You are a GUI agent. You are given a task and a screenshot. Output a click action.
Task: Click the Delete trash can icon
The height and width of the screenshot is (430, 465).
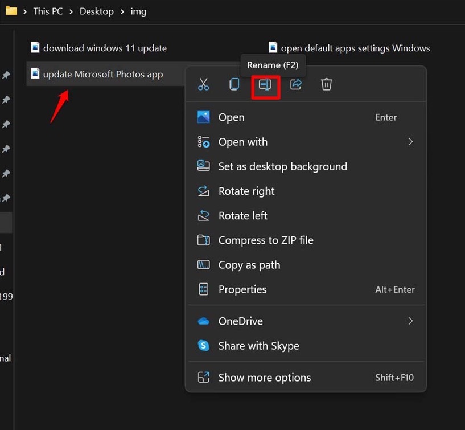[327, 84]
